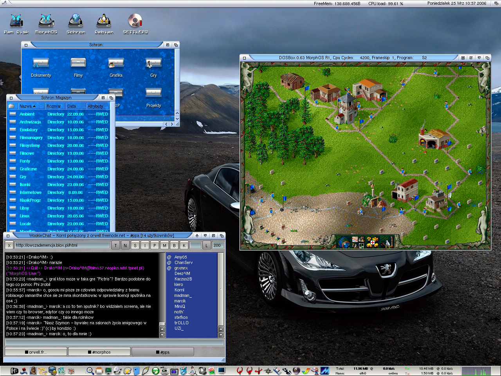This screenshot has width=501, height=376.
Task: Open the Filmy drawer in Schron window
Action: click(78, 67)
